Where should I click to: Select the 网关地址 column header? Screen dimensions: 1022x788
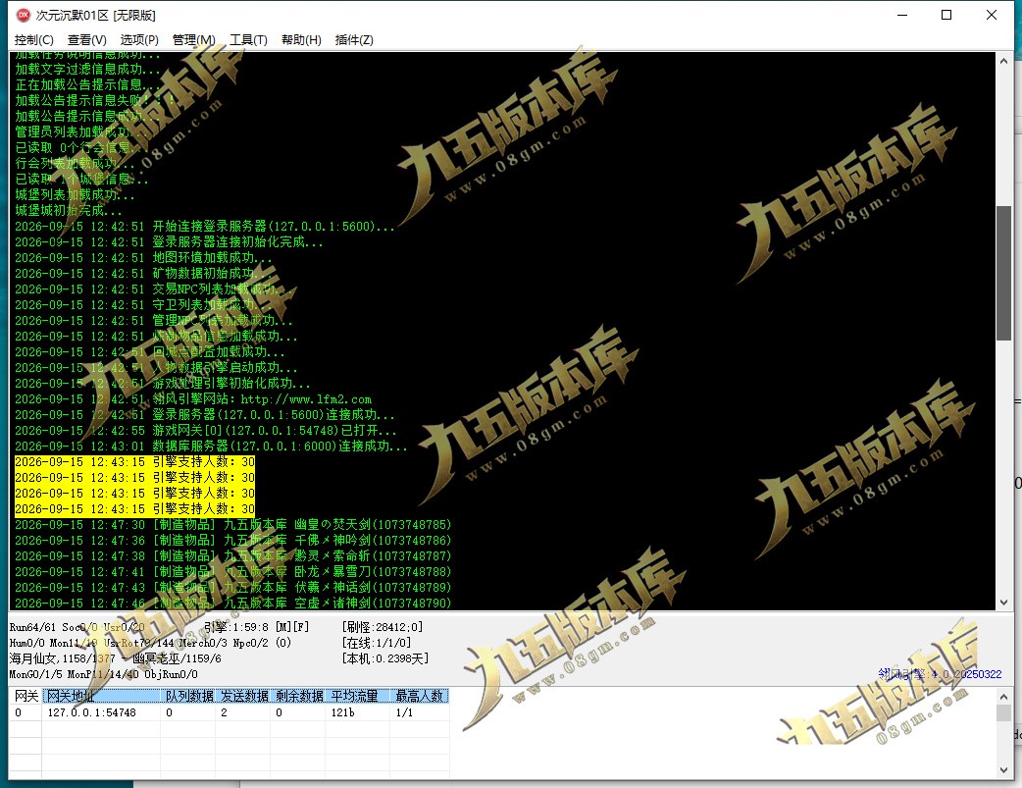(x=101, y=696)
